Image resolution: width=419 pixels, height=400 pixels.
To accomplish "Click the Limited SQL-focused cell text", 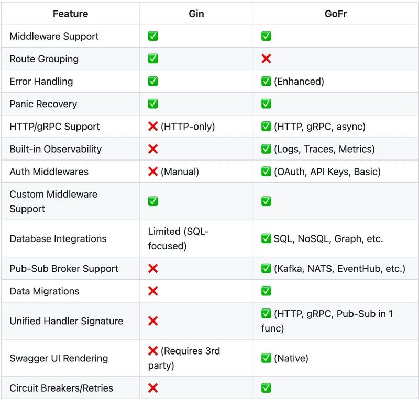I will (179, 238).
